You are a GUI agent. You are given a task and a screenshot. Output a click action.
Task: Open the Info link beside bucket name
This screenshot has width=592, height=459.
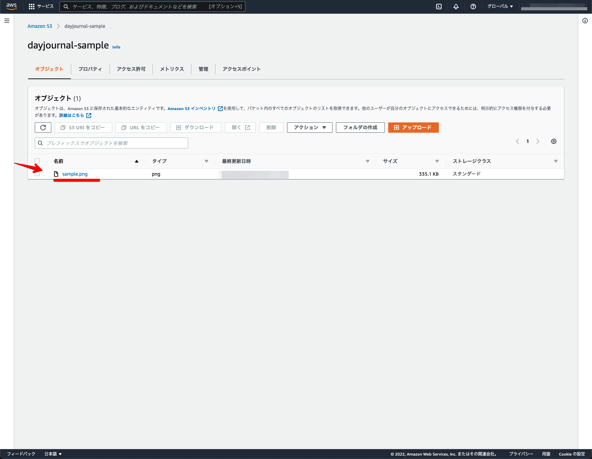click(116, 47)
